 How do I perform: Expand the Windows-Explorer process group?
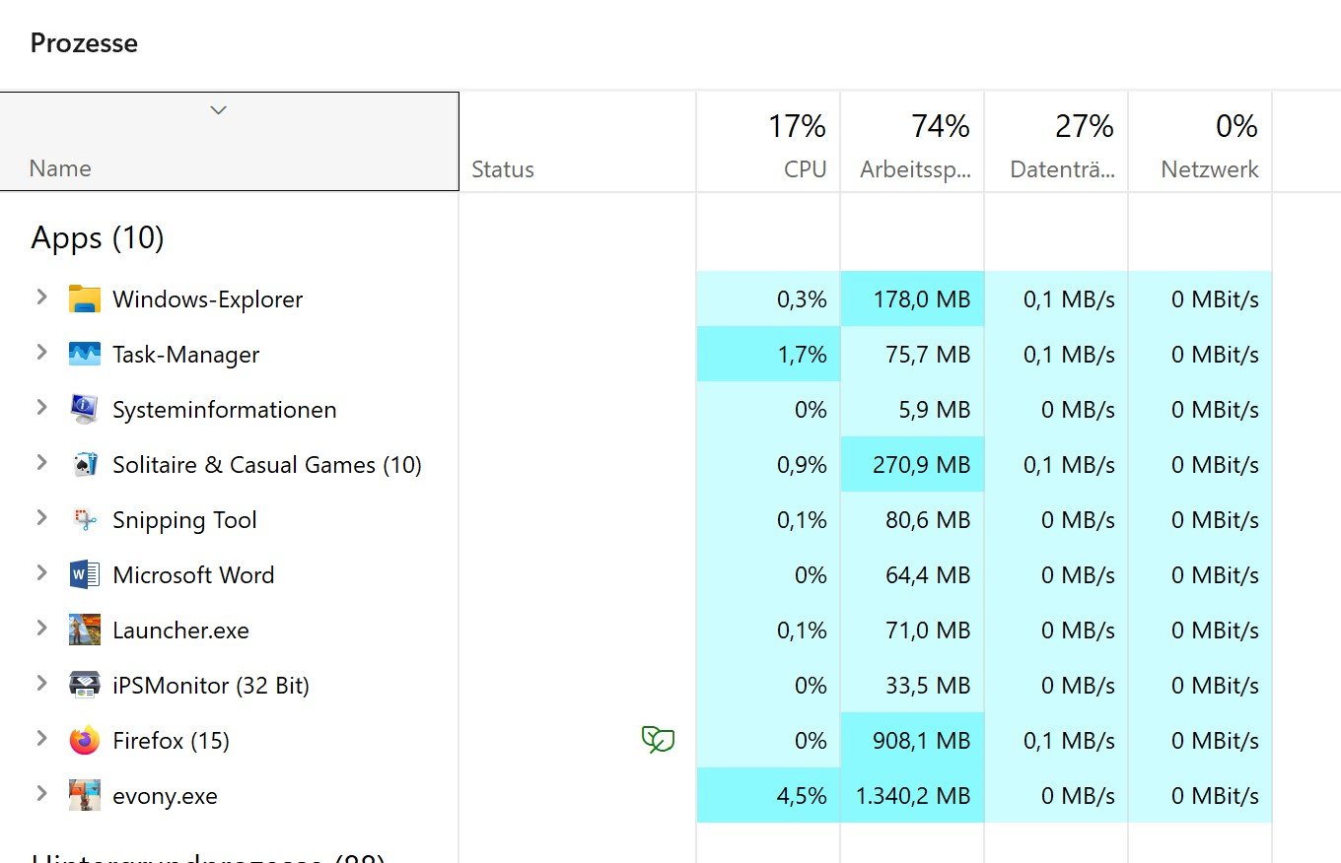pyautogui.click(x=41, y=297)
